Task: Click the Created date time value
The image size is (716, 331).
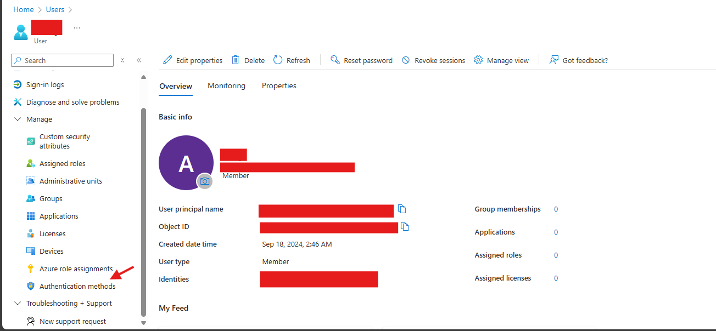Action: click(x=297, y=244)
